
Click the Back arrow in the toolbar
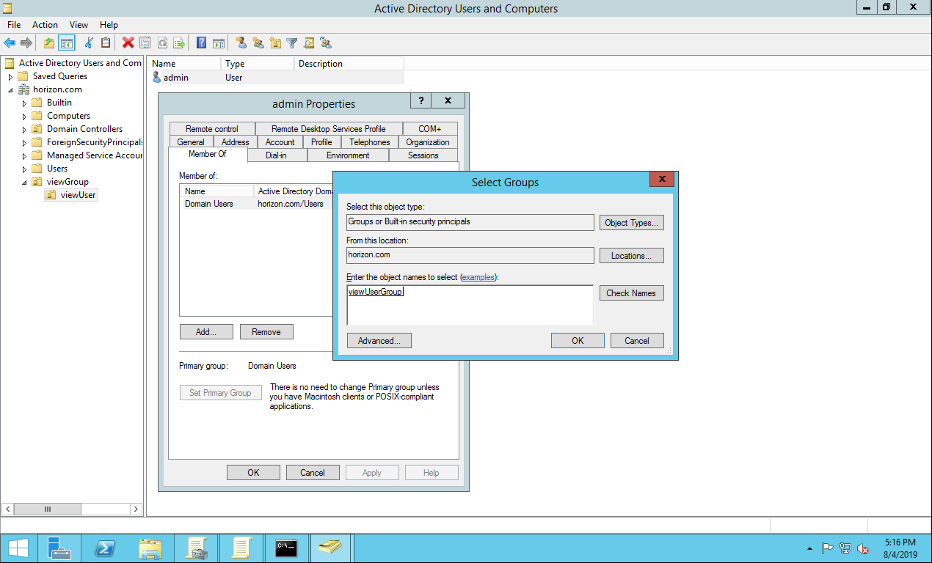coord(10,43)
